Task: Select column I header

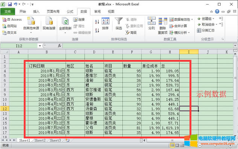Action: (189, 52)
